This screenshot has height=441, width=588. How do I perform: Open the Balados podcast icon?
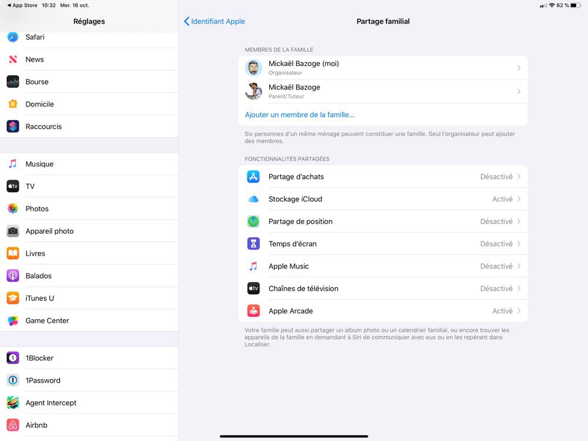click(13, 276)
